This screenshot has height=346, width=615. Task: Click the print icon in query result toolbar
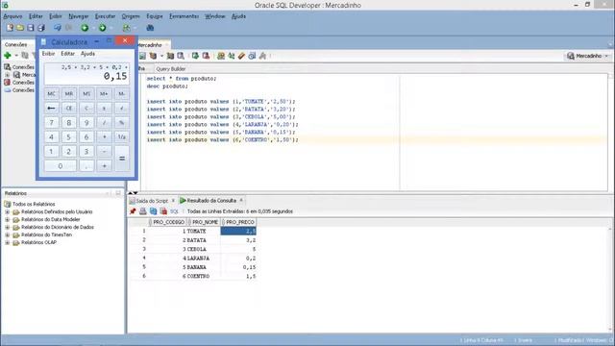(143, 211)
